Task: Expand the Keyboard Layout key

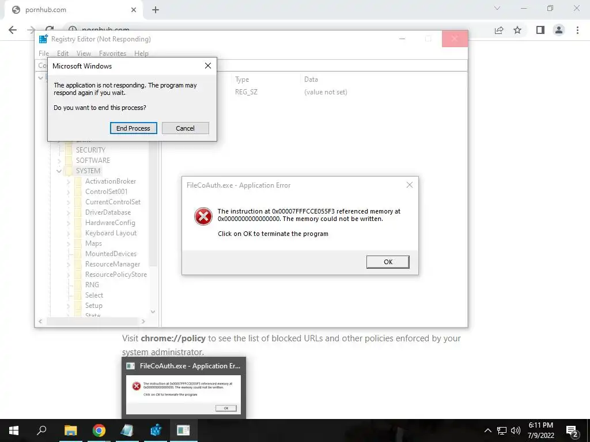Action: coord(69,233)
